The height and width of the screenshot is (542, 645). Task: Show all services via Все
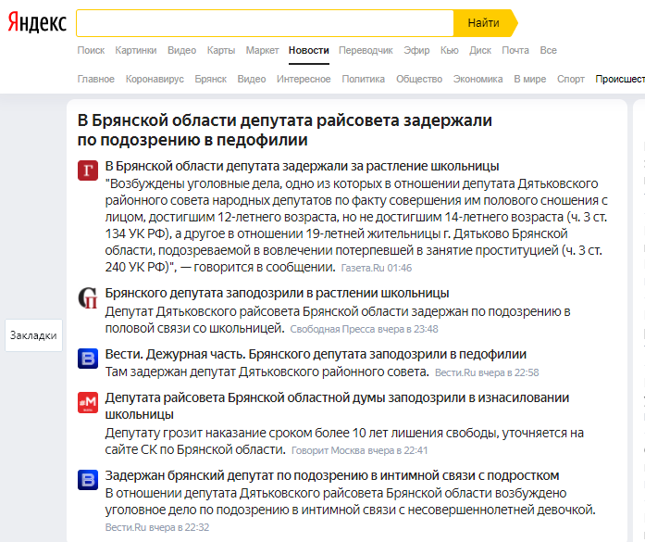[549, 50]
